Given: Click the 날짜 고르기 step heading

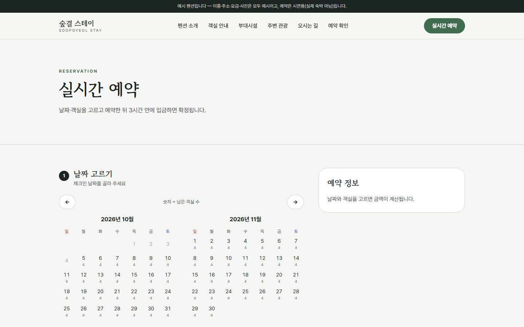Looking at the screenshot, I should pos(93,174).
